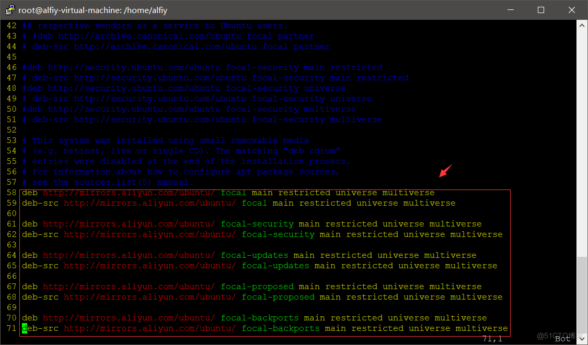The height and width of the screenshot is (345, 588).
Task: Click the scrollbar track above the thumb
Action: click(x=582, y=142)
